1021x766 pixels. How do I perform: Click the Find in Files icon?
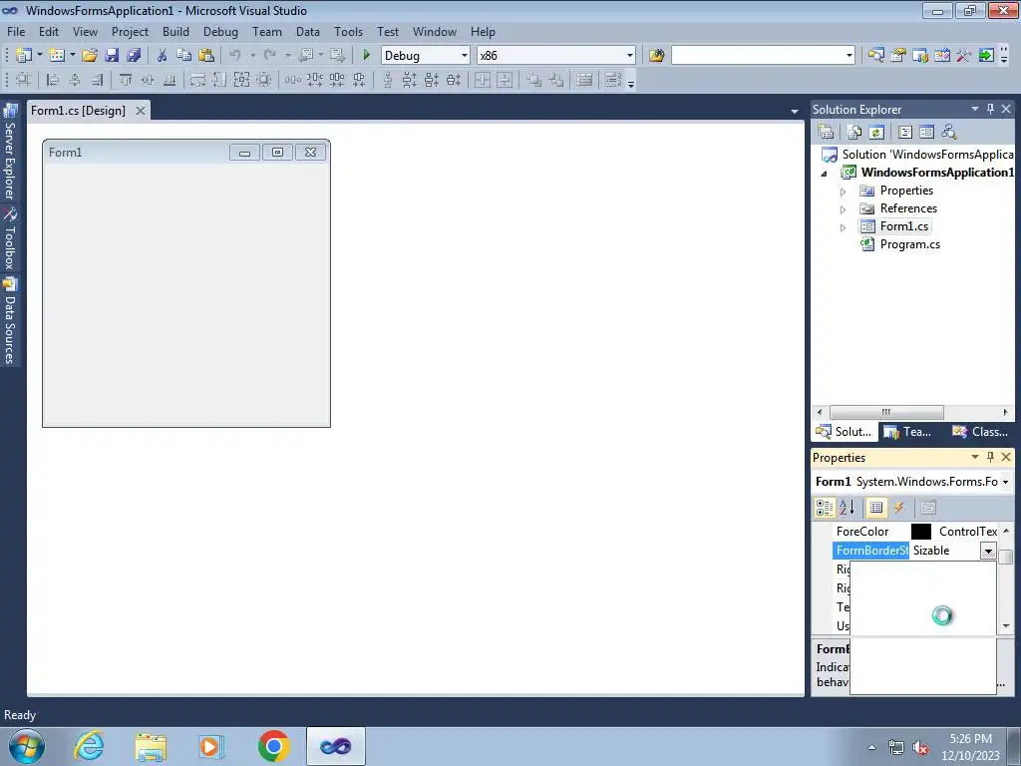click(656, 56)
